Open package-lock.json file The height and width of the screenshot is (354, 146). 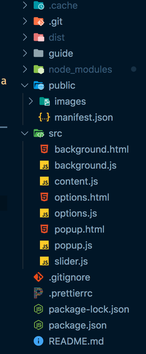click(x=89, y=310)
